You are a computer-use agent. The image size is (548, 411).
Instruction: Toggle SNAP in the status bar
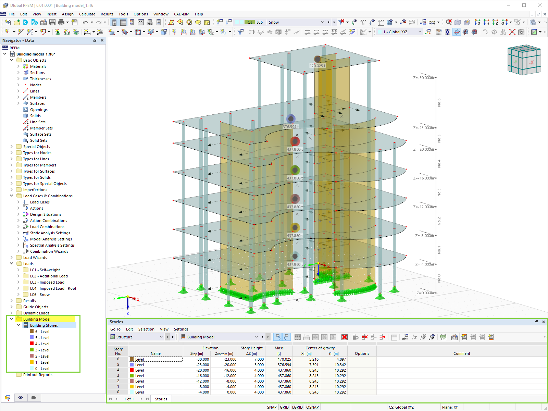coord(272,407)
